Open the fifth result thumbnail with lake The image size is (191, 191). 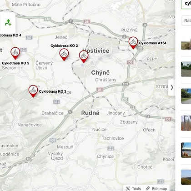(x=186, y=150)
